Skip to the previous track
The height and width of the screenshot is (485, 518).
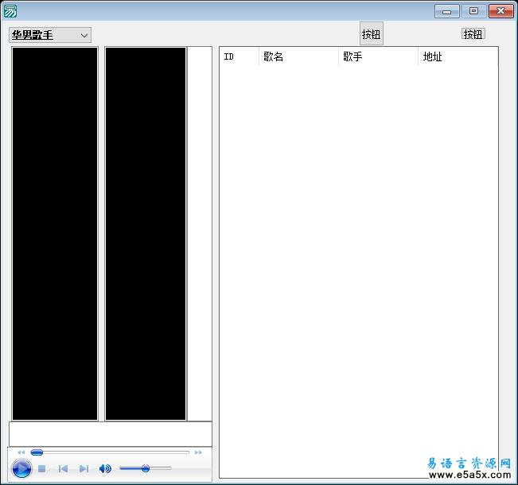(x=63, y=468)
